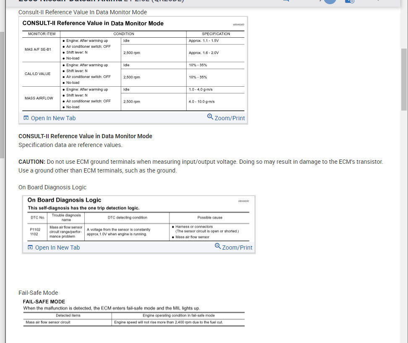Click the 'CAUTION:' bold label

[32, 162]
